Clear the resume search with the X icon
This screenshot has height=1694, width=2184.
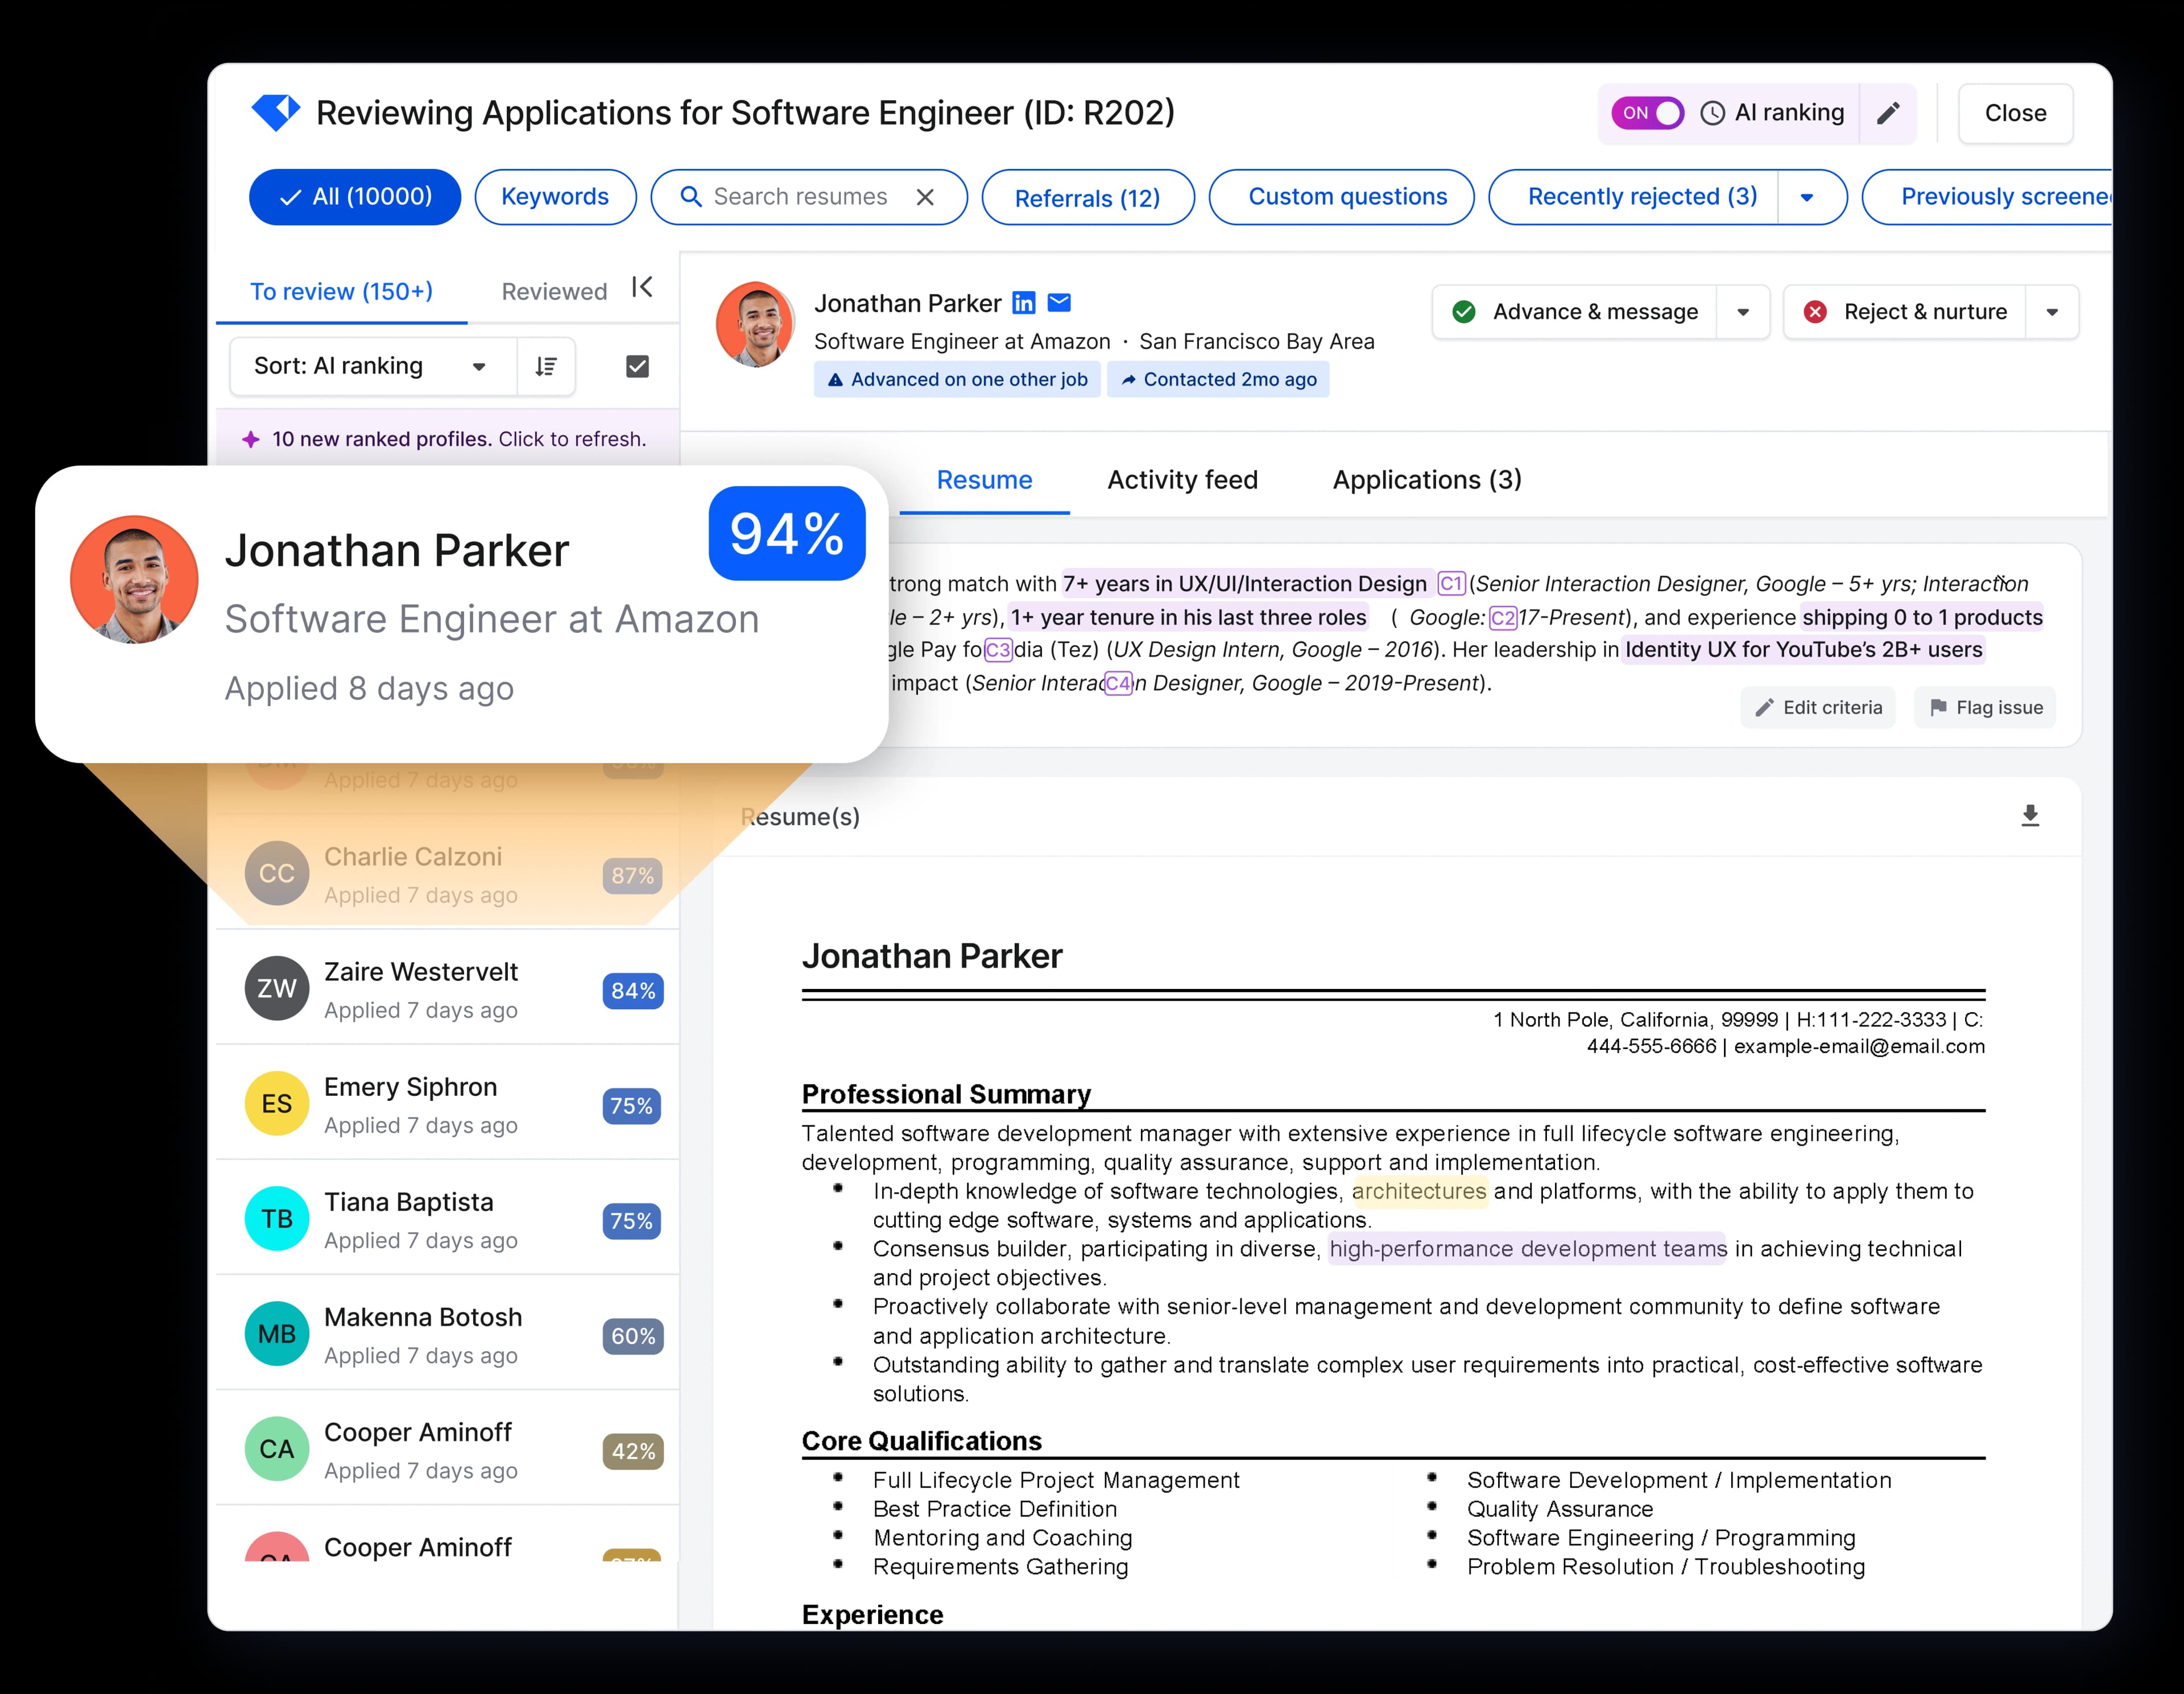pyautogui.click(x=925, y=196)
